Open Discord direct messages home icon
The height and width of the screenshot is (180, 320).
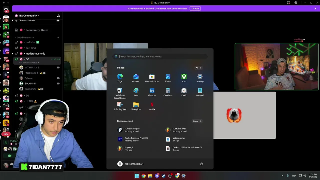click(x=6, y=9)
